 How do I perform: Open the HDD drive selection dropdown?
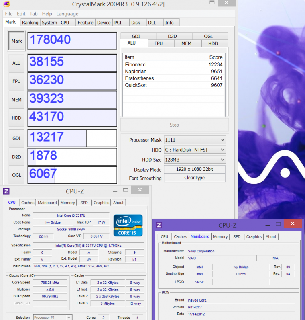point(195,150)
